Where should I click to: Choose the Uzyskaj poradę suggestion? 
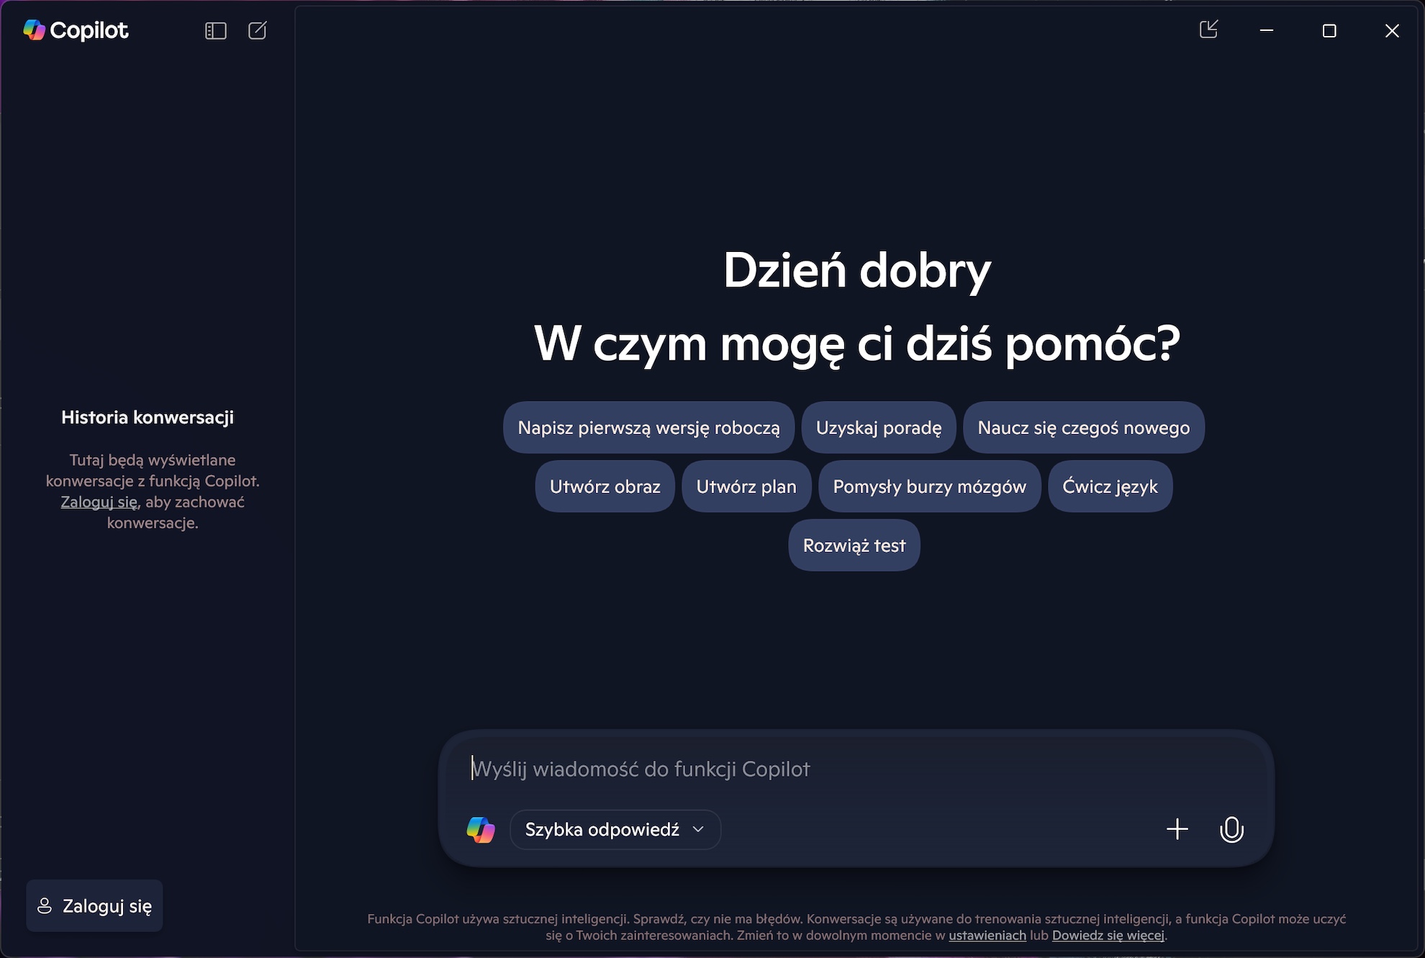click(879, 428)
